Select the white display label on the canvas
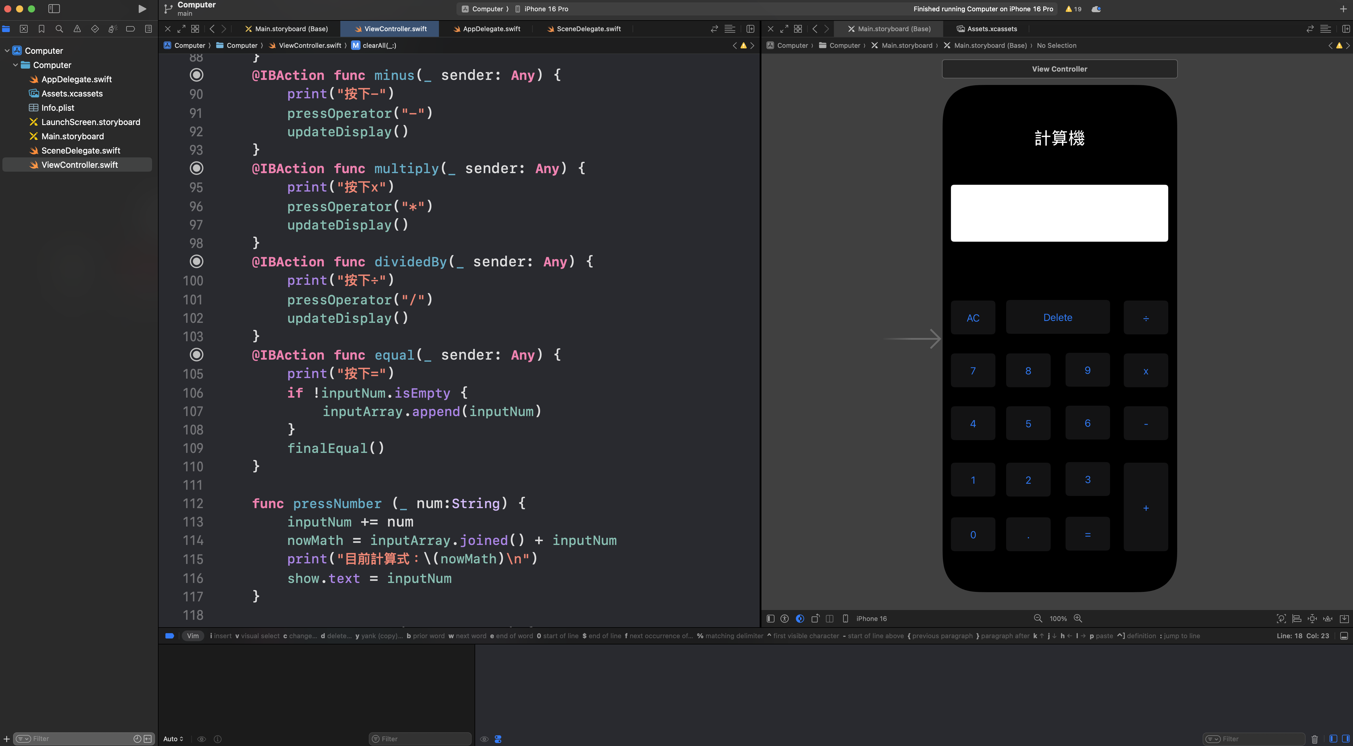The width and height of the screenshot is (1353, 746). (1059, 213)
